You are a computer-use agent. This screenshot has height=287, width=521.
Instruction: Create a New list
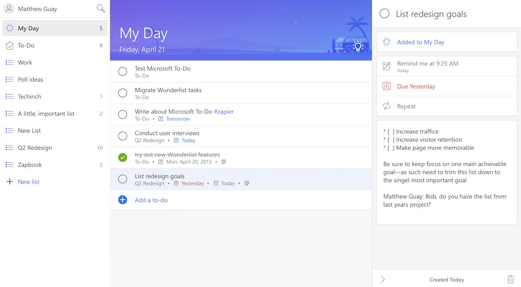pyautogui.click(x=28, y=182)
